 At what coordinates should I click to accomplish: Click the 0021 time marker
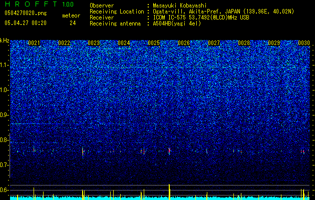click(34, 43)
